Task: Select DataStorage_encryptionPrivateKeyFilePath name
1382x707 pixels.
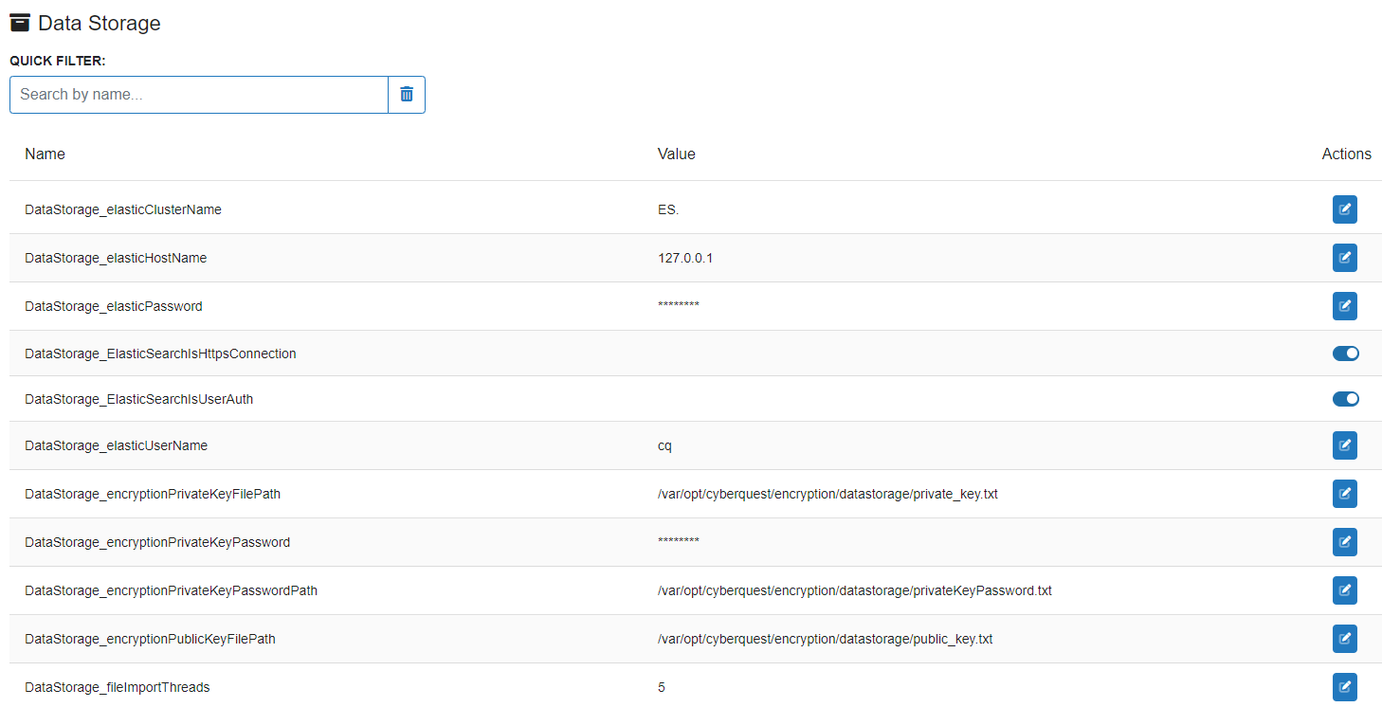Action: click(x=153, y=494)
